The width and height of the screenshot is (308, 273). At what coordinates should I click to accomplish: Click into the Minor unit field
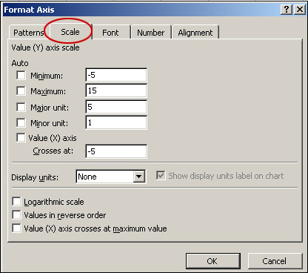click(116, 122)
